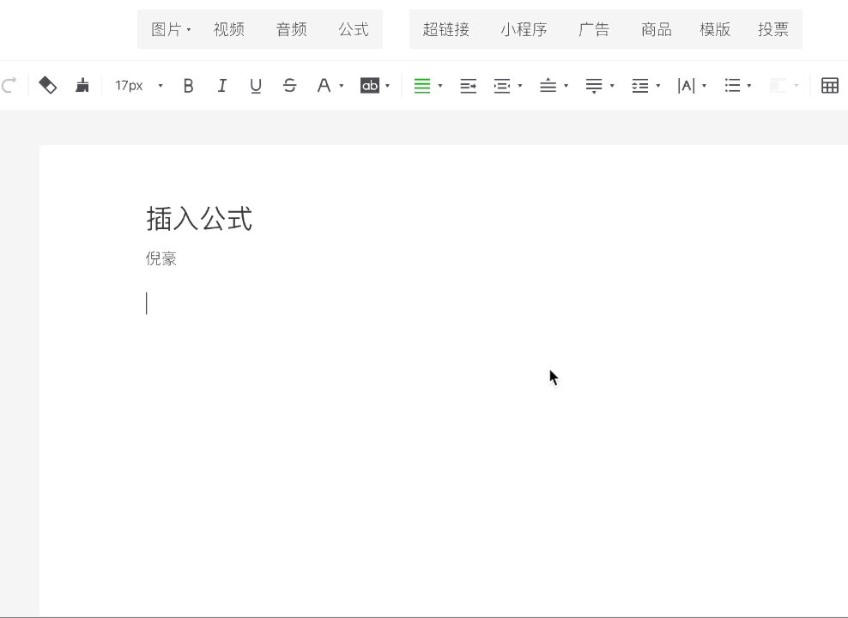Image resolution: width=848 pixels, height=618 pixels.
Task: Open the bullet list dropdown arrow
Action: (749, 85)
